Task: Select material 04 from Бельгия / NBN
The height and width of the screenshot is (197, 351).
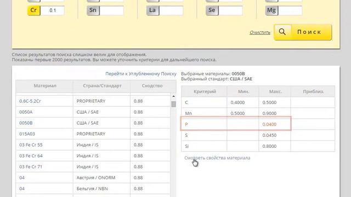Action: (x=22, y=189)
